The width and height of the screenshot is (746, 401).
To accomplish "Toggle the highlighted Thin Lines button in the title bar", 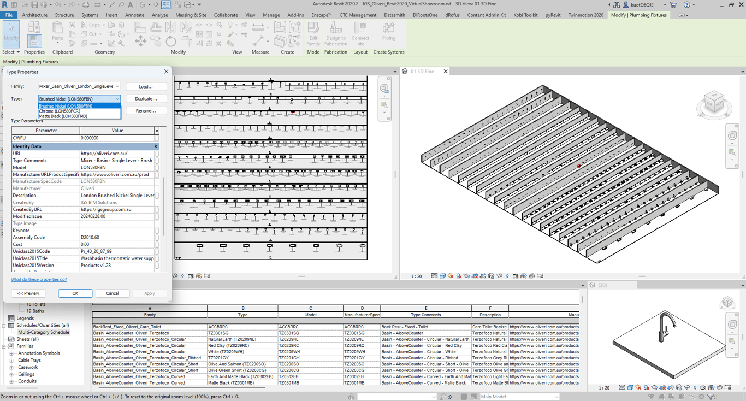I will click(x=166, y=5).
